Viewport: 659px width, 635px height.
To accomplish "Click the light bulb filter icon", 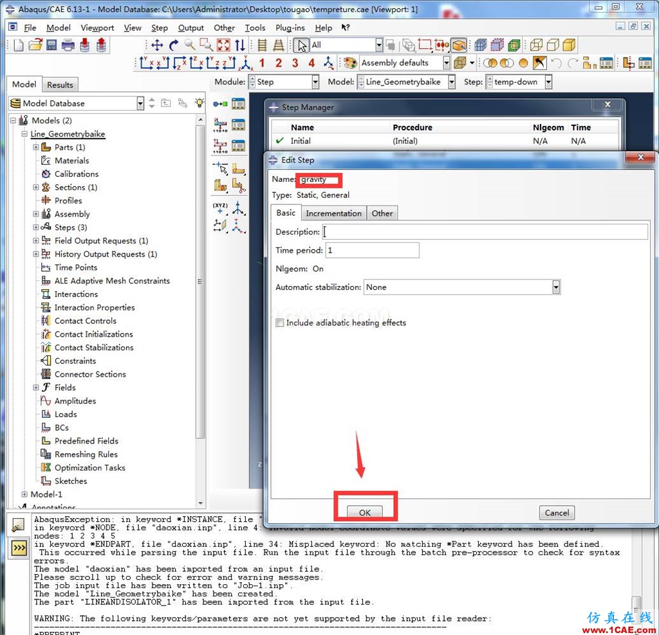I will point(200,103).
